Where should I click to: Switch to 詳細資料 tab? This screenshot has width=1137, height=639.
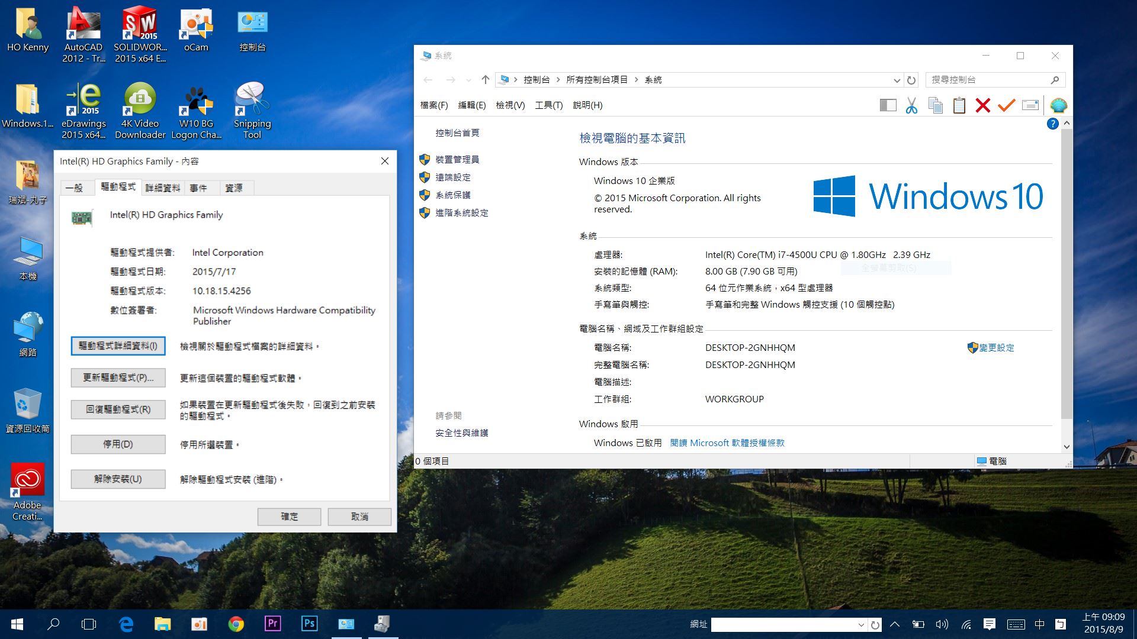click(x=163, y=188)
